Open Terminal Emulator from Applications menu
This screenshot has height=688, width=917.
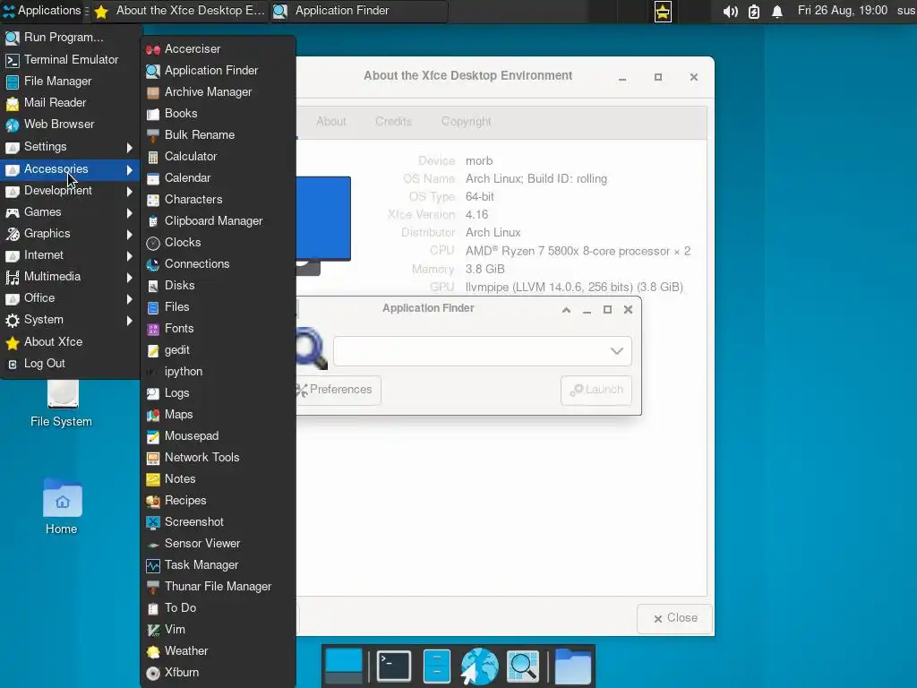[x=70, y=60]
